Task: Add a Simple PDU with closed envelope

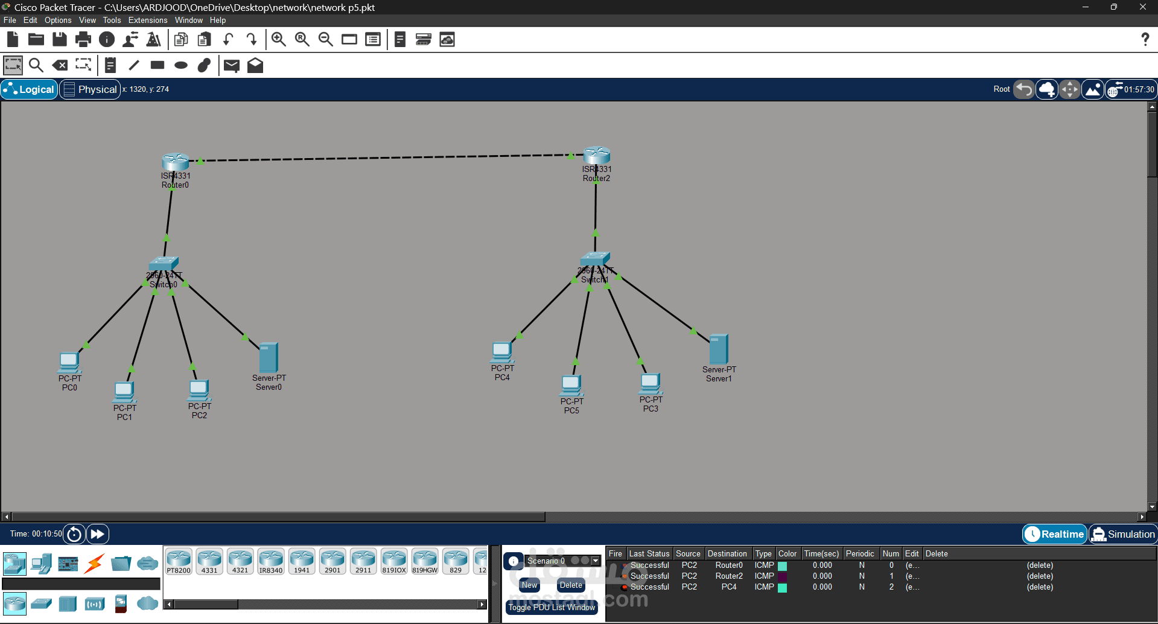Action: coord(232,65)
